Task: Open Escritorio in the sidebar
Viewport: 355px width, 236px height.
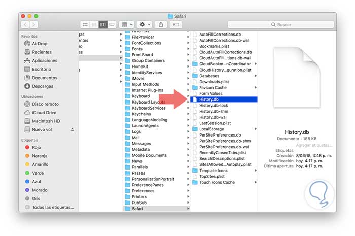Action: pyautogui.click(x=42, y=70)
